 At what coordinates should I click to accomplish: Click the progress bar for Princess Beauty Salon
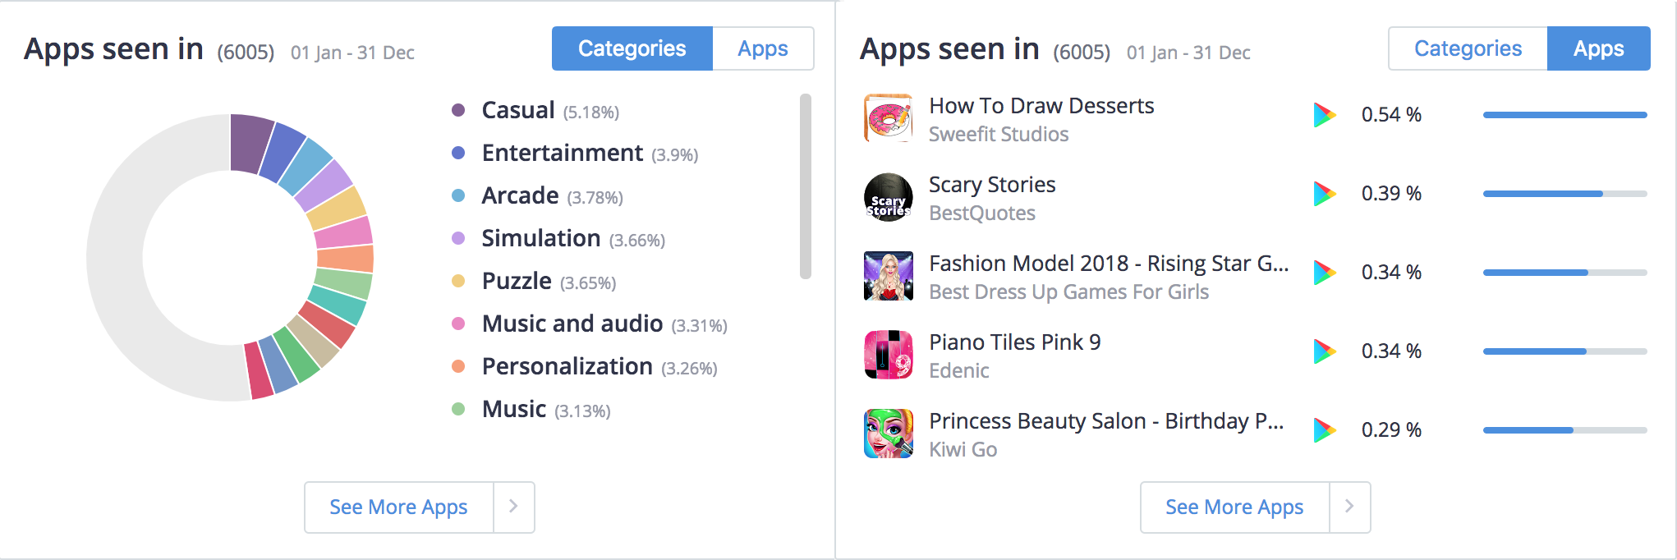pyautogui.click(x=1565, y=430)
